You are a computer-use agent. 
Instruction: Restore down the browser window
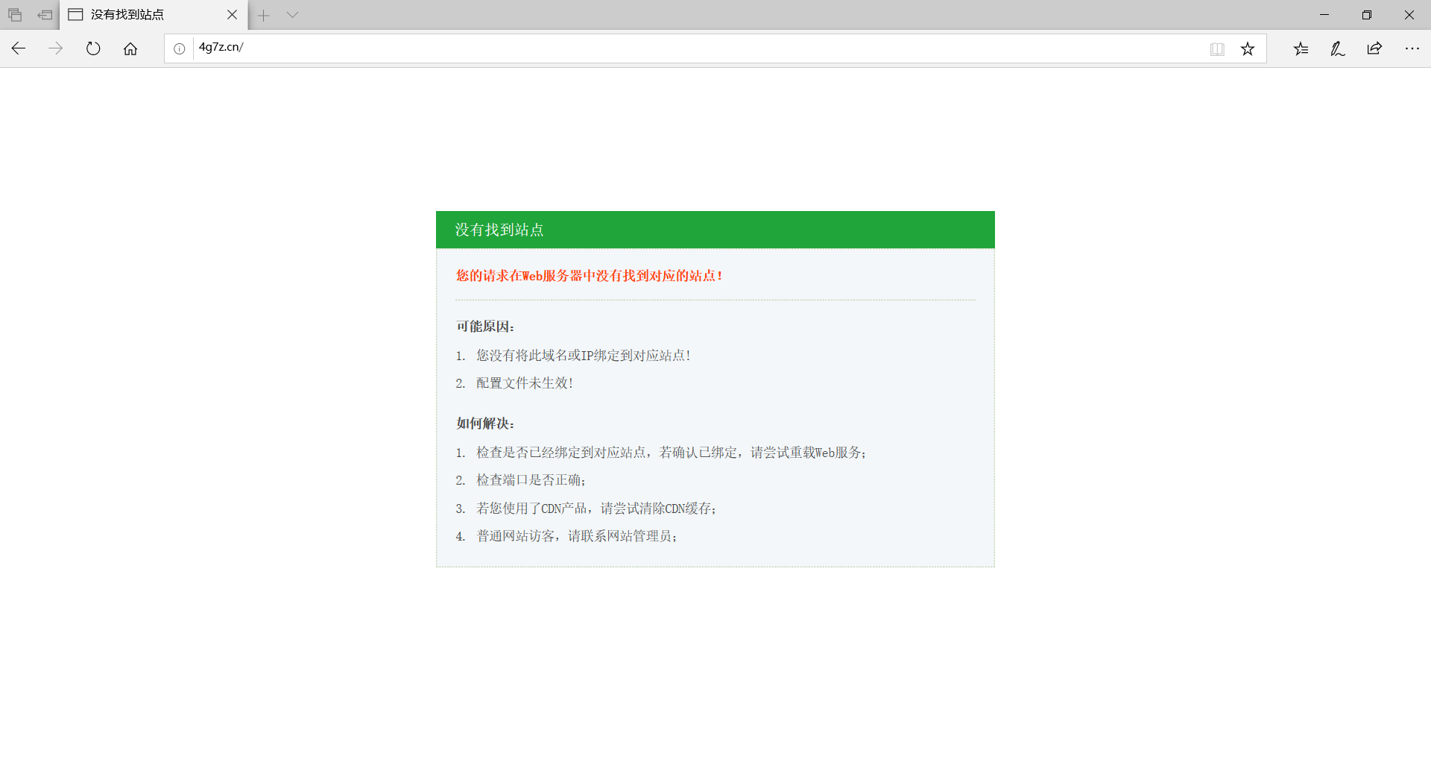1367,15
